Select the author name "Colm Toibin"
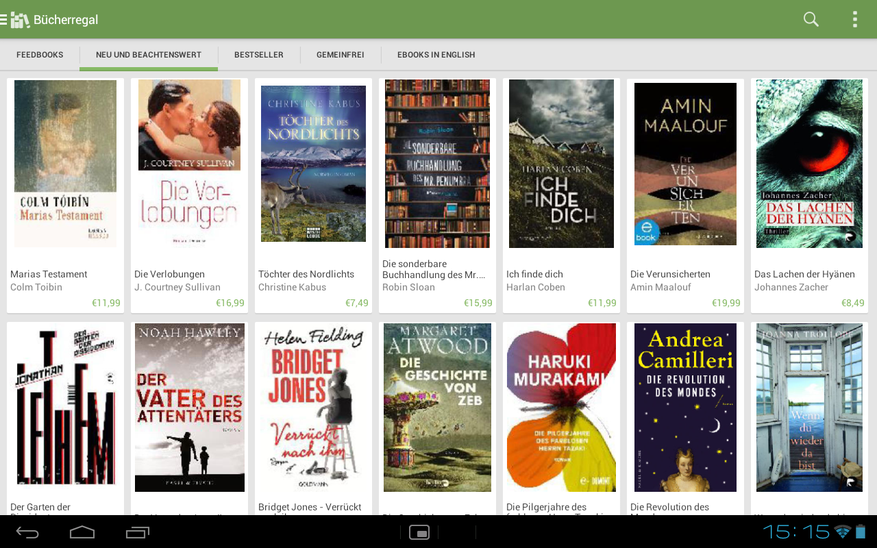 pyautogui.click(x=36, y=287)
